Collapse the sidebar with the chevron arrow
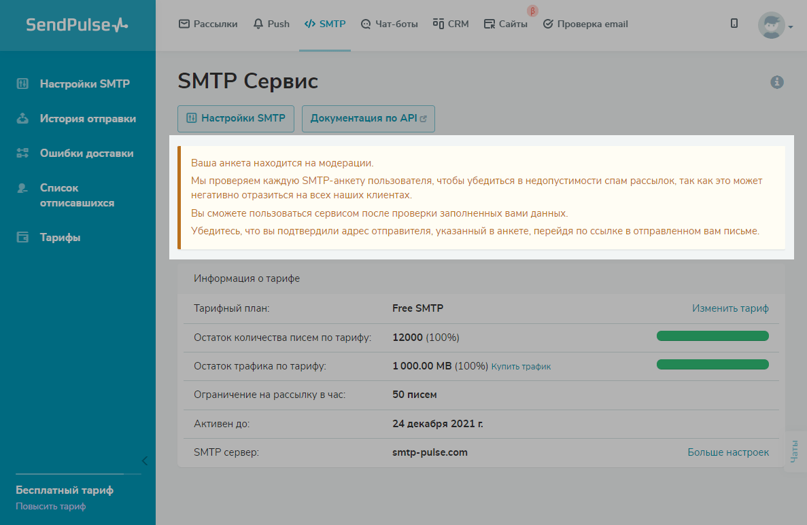This screenshot has width=807, height=525. [144, 460]
